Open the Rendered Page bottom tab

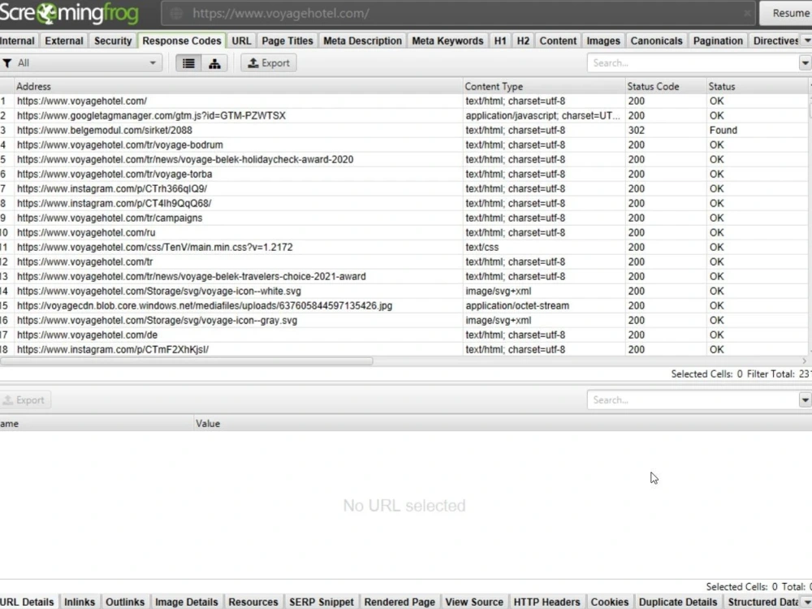point(400,602)
